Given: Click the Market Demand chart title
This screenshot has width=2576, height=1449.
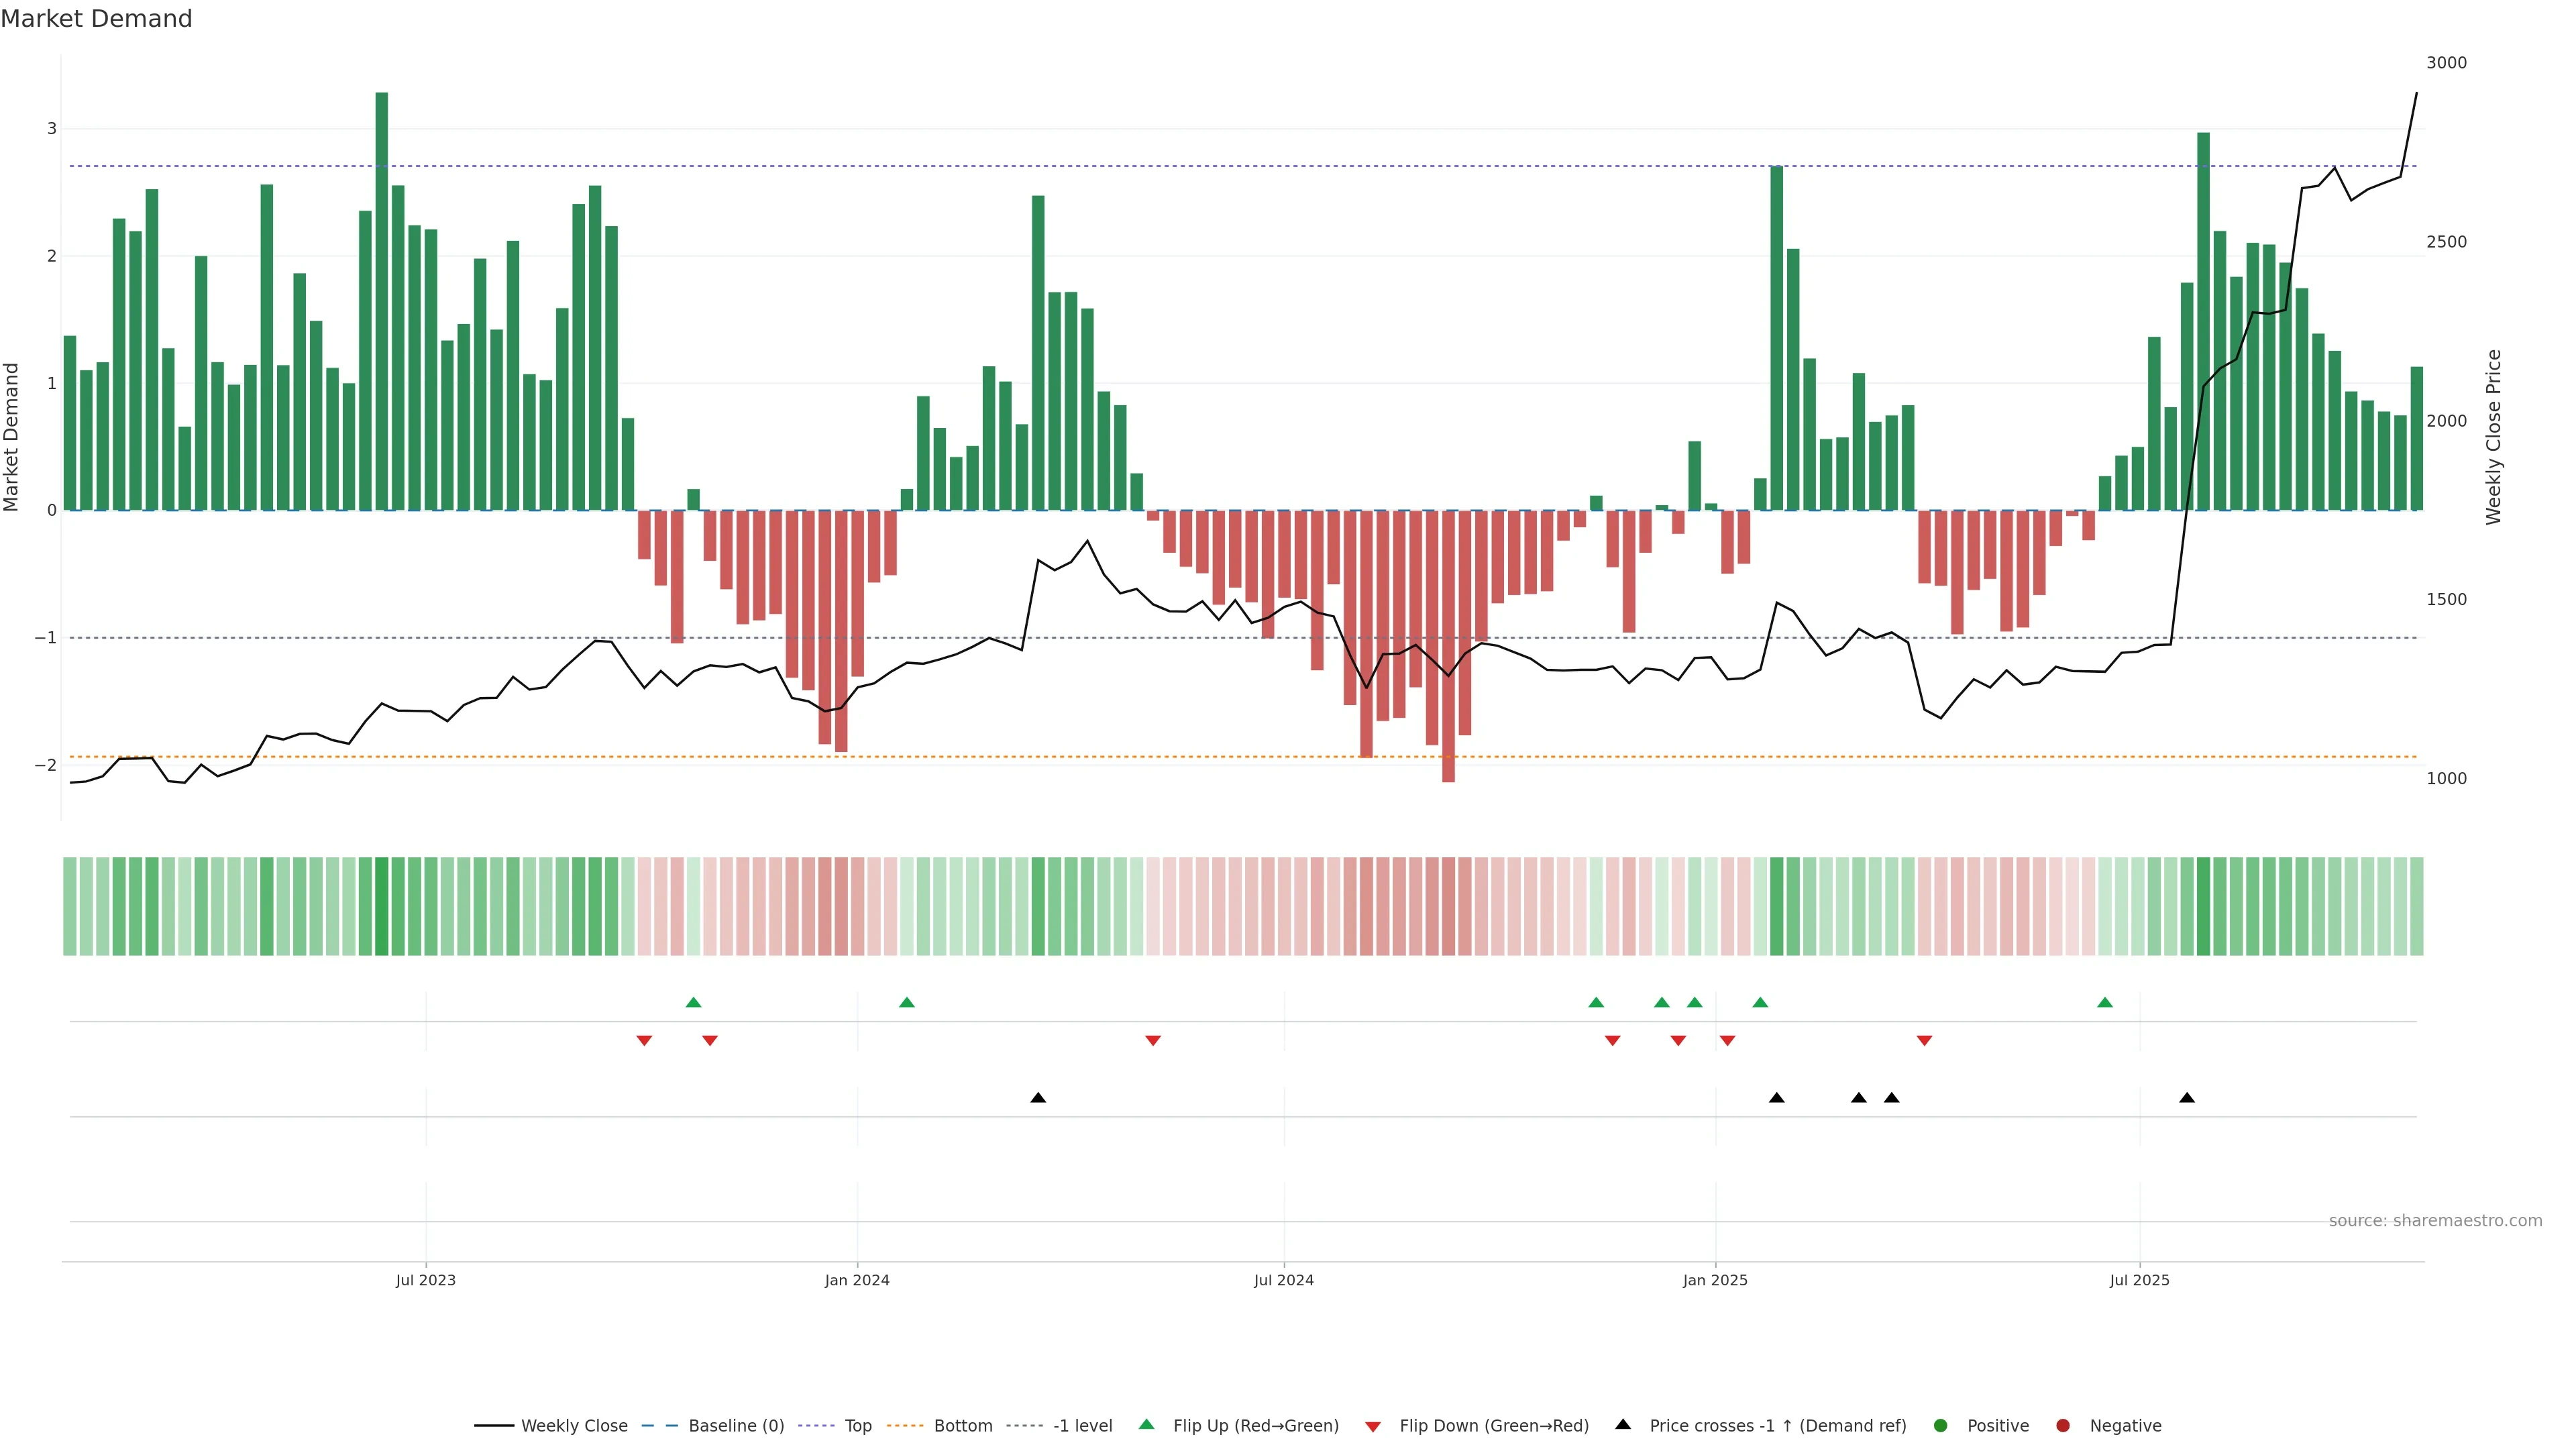Looking at the screenshot, I should click(96, 19).
